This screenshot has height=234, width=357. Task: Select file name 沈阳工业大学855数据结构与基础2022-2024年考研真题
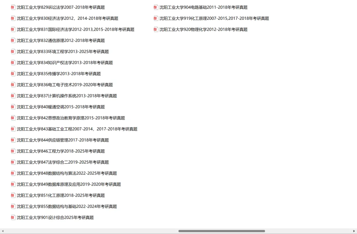pos(67,207)
